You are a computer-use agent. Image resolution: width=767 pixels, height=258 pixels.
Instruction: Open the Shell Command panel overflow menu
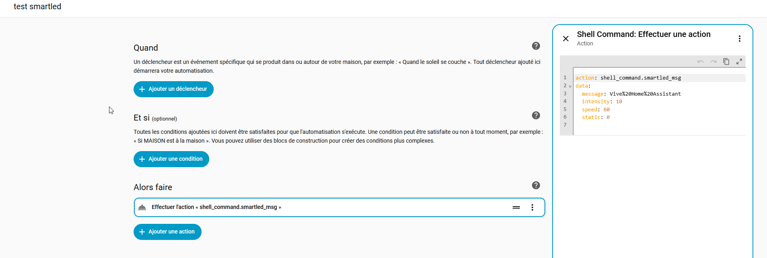click(739, 39)
